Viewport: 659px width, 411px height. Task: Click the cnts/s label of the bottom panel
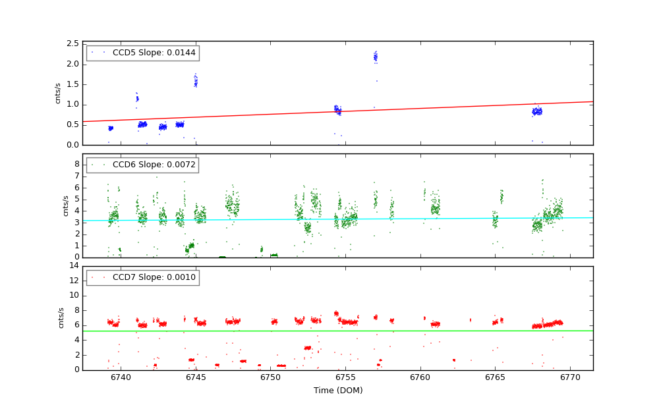62,317
